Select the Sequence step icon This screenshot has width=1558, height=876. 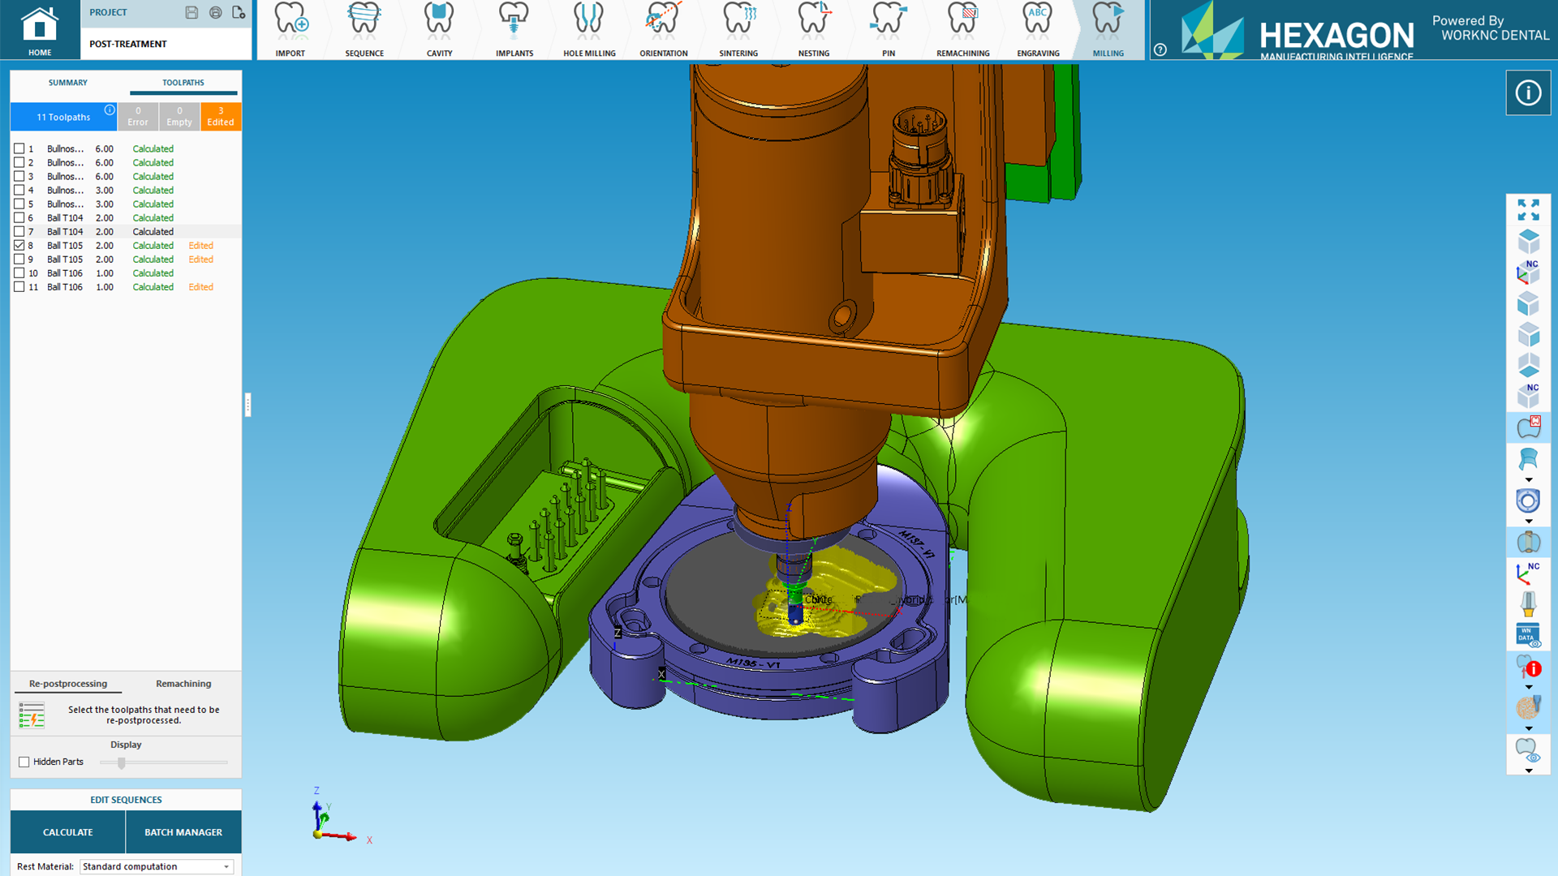(x=364, y=28)
